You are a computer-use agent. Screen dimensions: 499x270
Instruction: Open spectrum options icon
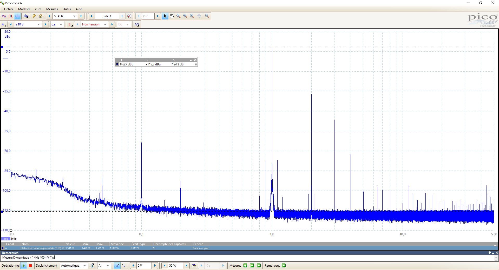click(26, 16)
